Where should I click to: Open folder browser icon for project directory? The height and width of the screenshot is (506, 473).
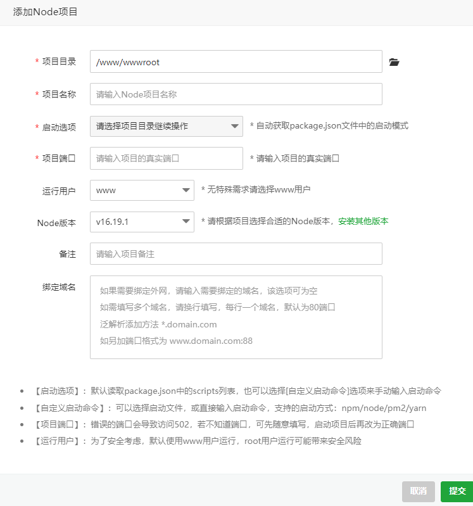point(394,62)
